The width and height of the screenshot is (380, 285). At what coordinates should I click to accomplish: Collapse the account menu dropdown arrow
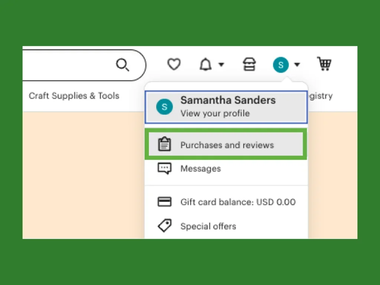point(297,65)
